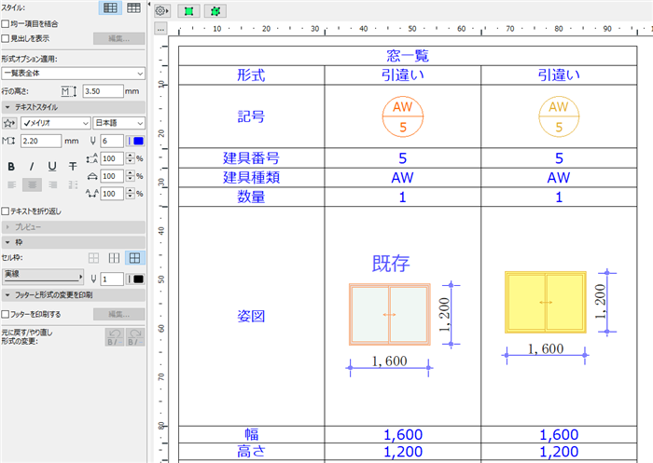Select the 既存 label text
The width and height of the screenshot is (653, 463).
[x=391, y=264]
